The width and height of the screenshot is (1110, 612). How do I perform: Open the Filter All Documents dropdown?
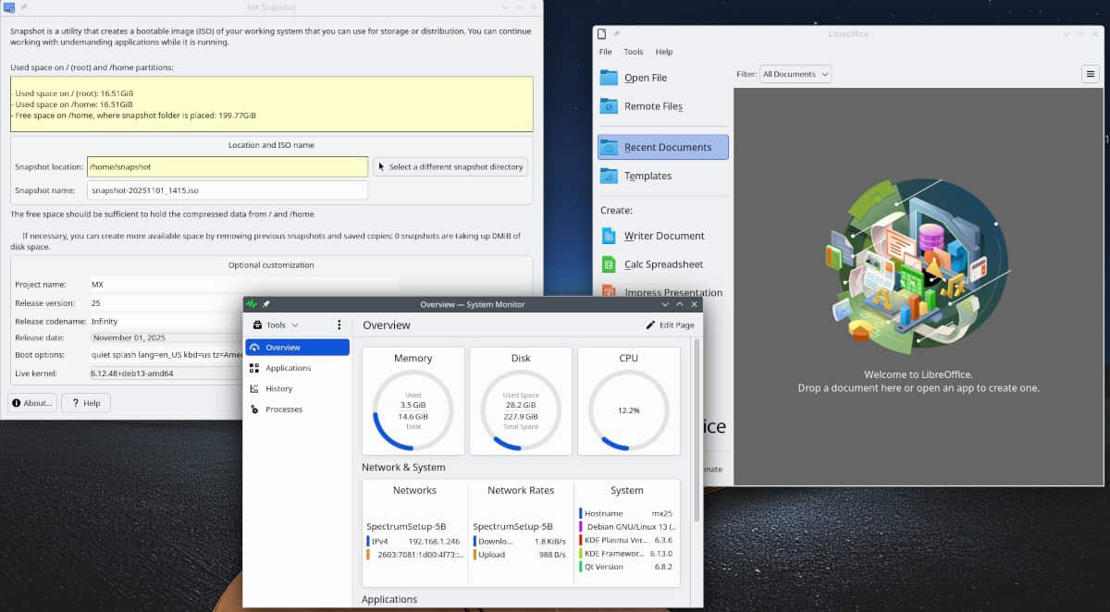795,74
